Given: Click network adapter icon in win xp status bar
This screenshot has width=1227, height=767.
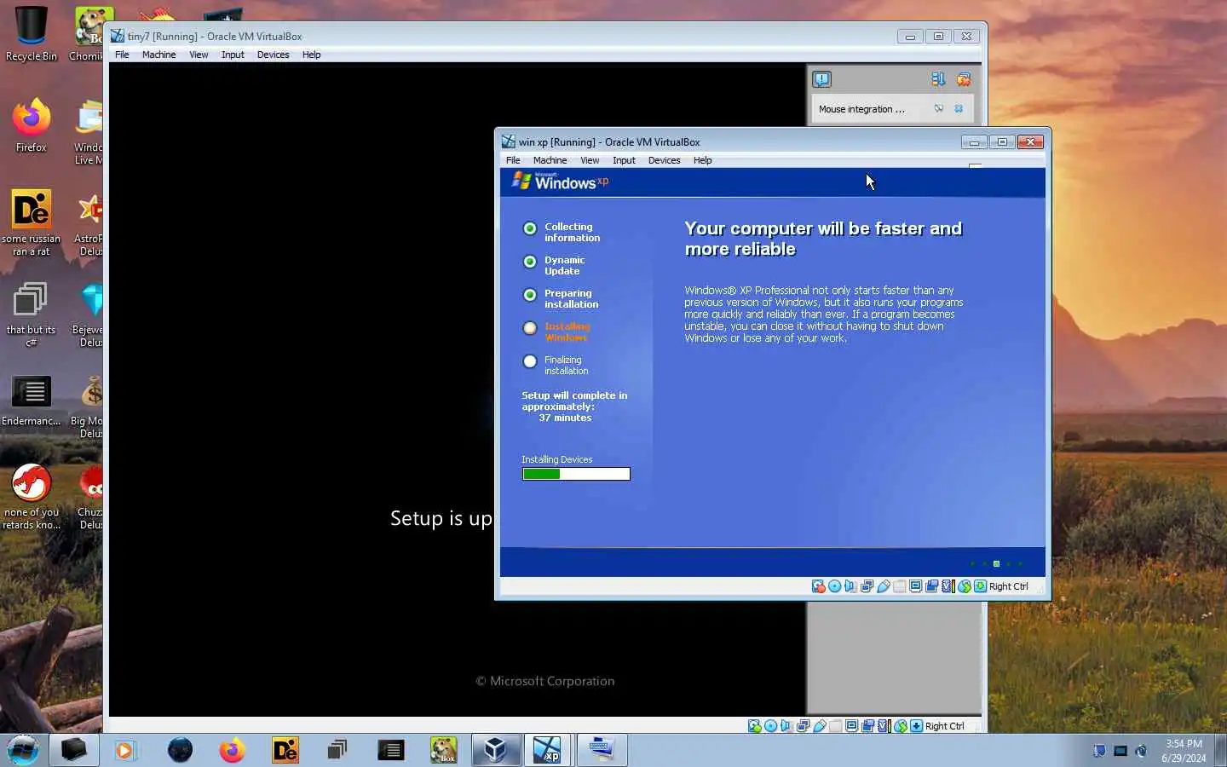Looking at the screenshot, I should (x=867, y=586).
